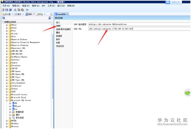Open the topology navigator menu icon with arrow
The image size is (191, 129).
pyautogui.click(x=50, y=18)
